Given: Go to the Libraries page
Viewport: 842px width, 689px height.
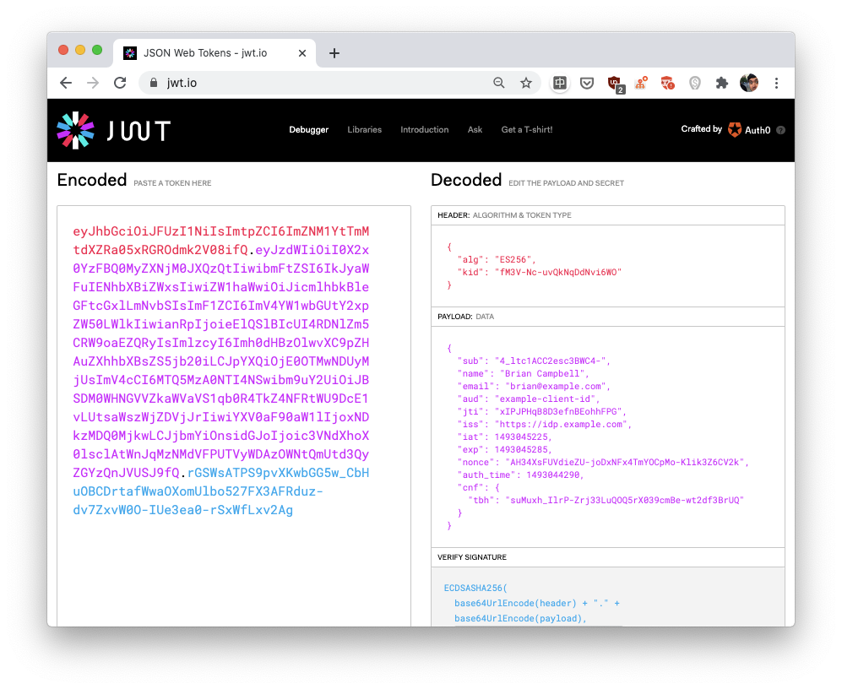Looking at the screenshot, I should click(364, 130).
